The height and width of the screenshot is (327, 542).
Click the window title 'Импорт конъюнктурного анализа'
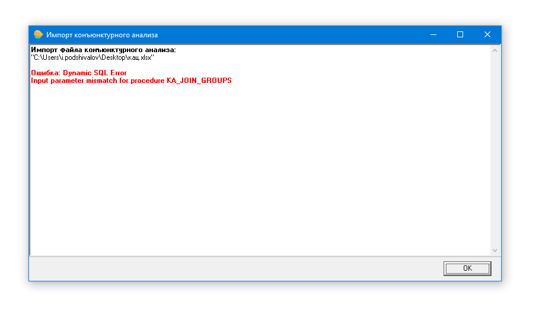[102, 35]
